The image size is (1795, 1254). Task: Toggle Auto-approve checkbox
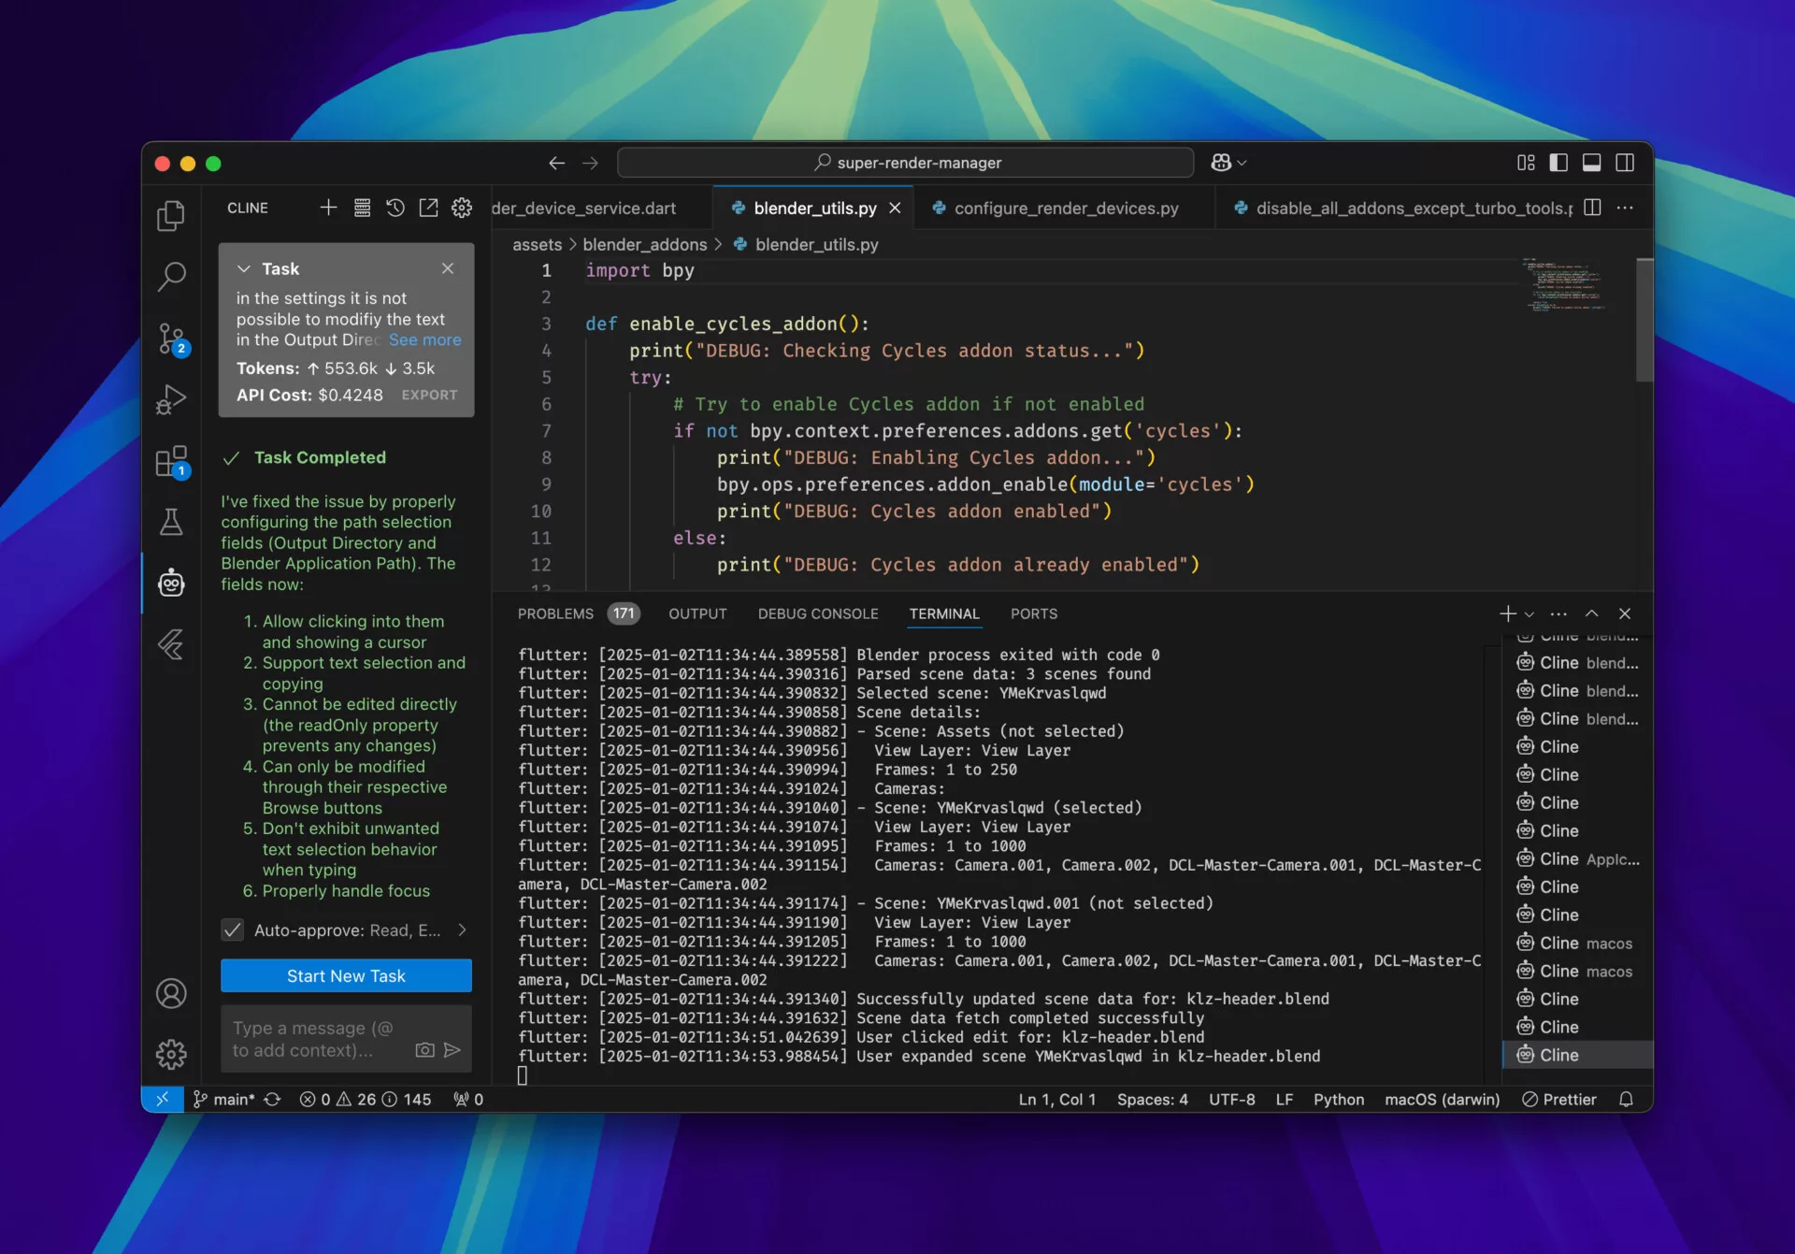233,930
